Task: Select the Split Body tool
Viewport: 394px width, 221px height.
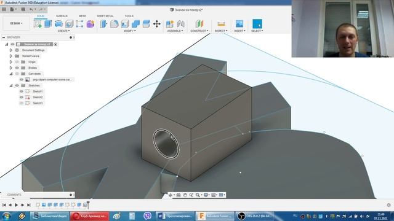Action: tap(146, 24)
